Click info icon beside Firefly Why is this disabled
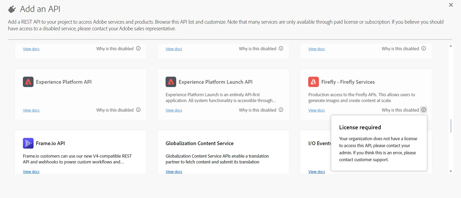This screenshot has height=198, width=461. pos(424,110)
